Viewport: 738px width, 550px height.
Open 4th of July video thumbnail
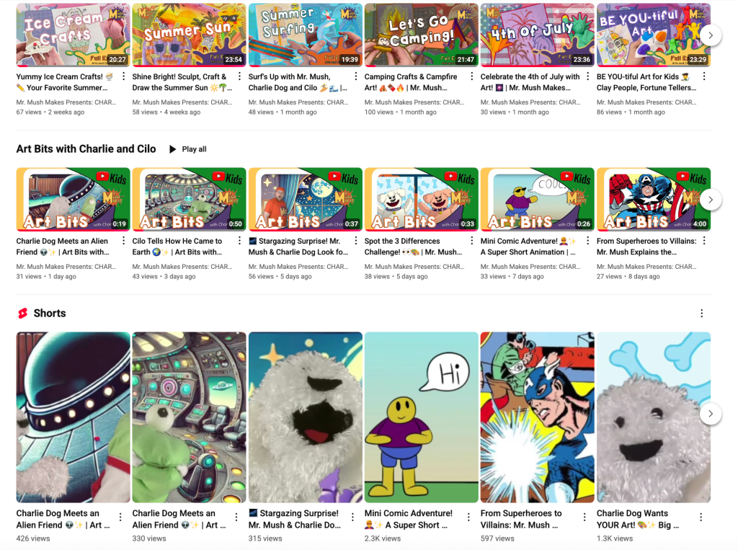click(537, 35)
